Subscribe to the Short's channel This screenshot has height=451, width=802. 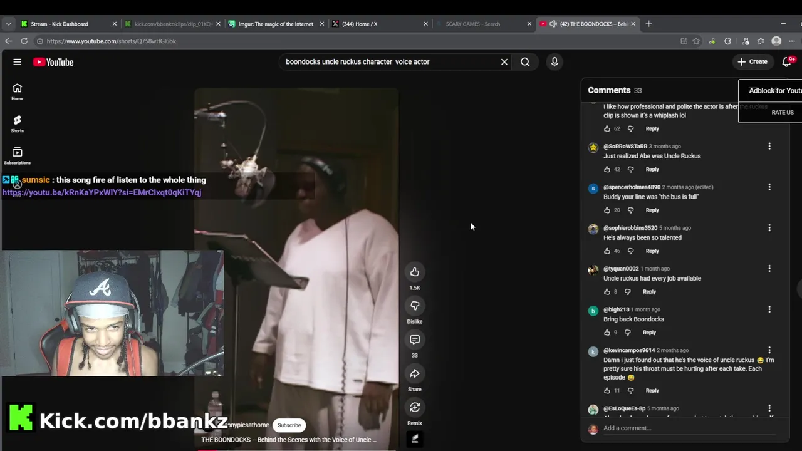coord(289,425)
